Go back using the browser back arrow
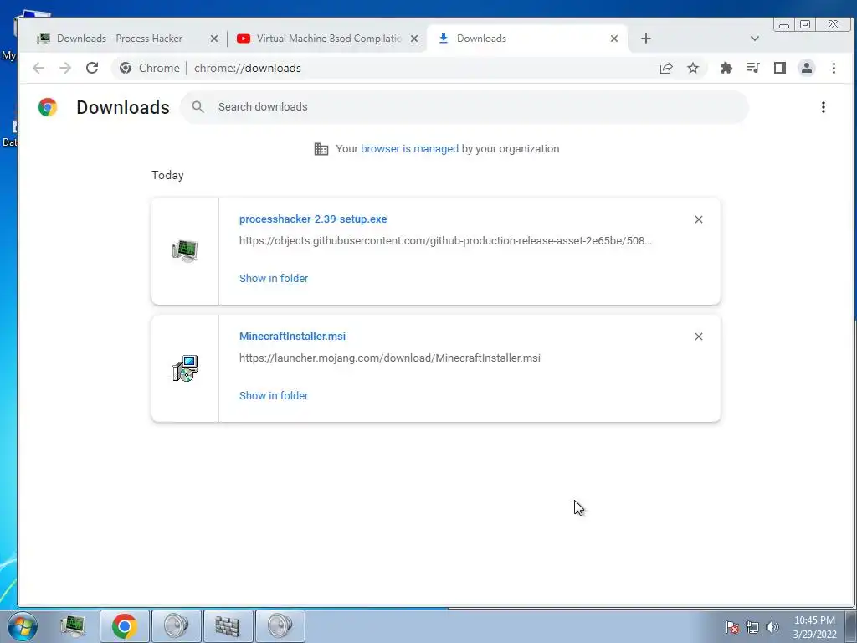This screenshot has height=643, width=857. [38, 68]
